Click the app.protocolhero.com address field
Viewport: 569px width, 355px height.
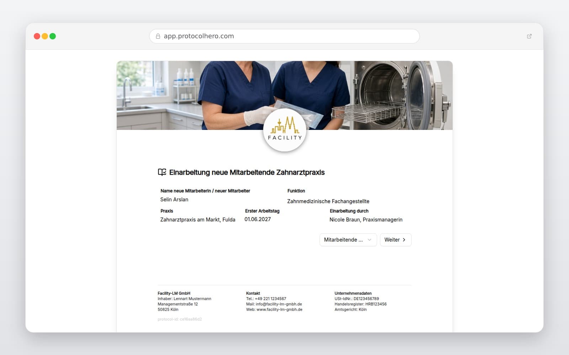284,36
